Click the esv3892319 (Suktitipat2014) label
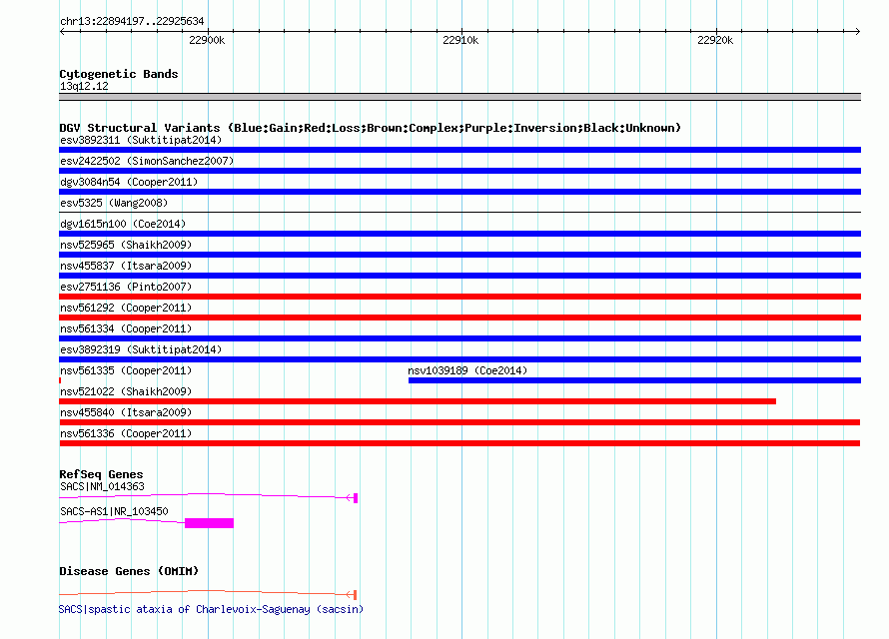This screenshot has height=639, width=889. pyautogui.click(x=141, y=349)
